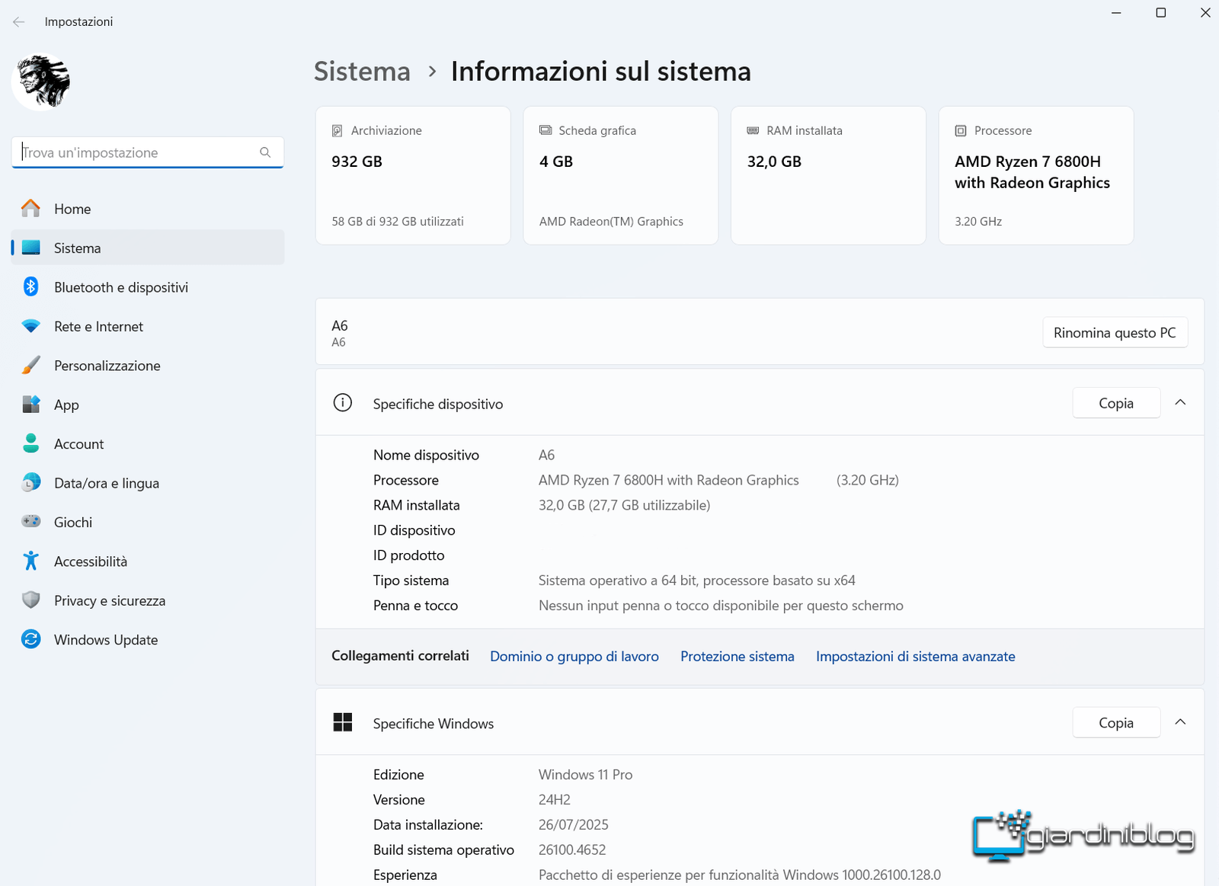Screen dimensions: 1219x886
Task: Click the Account person icon
Action: click(x=31, y=444)
